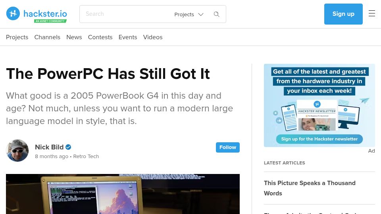Screen dimensions: 381x214
Task: Navigate to Contests
Action: pyautogui.click(x=100, y=37)
